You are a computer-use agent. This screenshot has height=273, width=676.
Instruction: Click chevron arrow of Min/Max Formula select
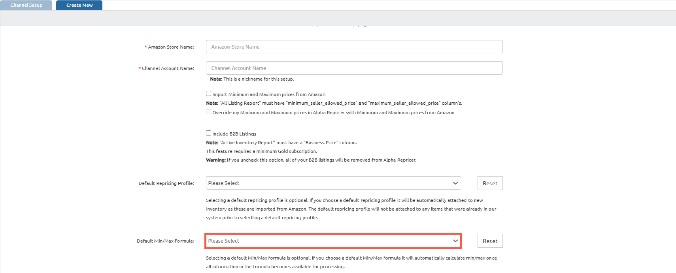pyautogui.click(x=455, y=241)
